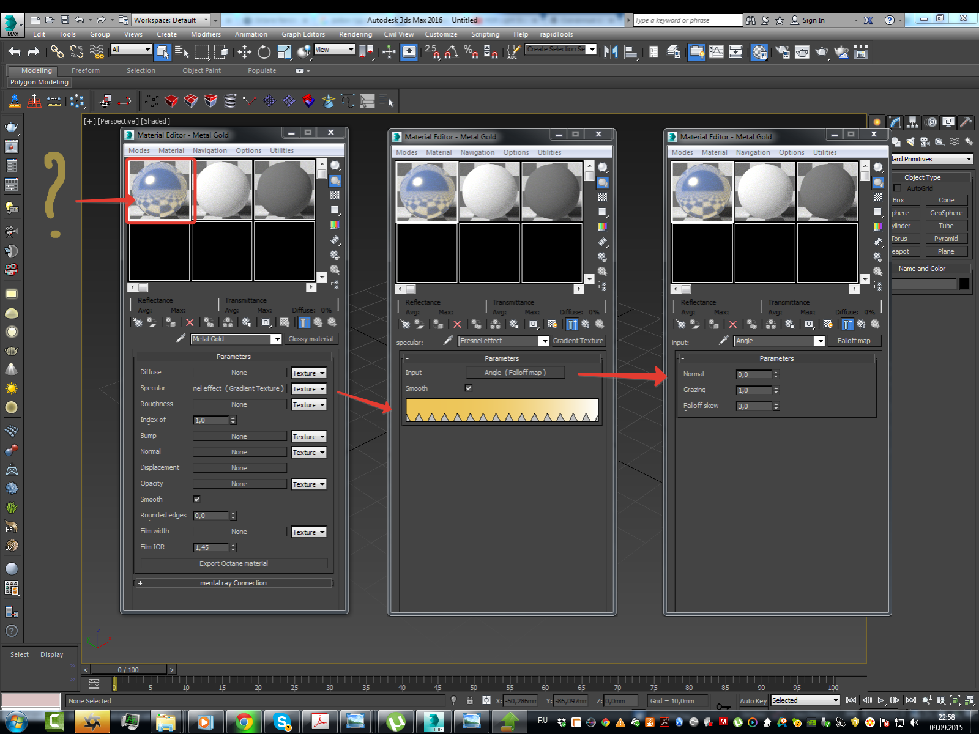Activate the Select and Rotate tool
Viewport: 979px width, 734px height.
[264, 52]
